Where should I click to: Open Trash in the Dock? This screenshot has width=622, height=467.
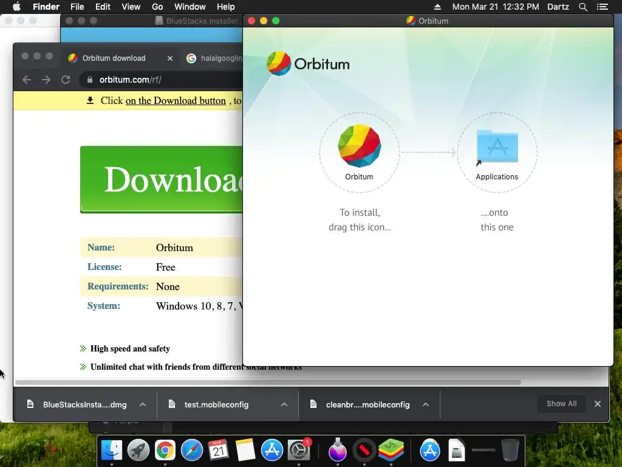[x=510, y=450]
